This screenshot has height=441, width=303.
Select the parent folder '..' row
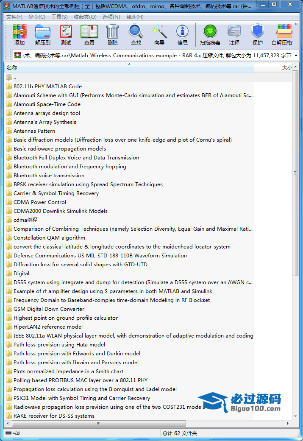pyautogui.click(x=148, y=77)
